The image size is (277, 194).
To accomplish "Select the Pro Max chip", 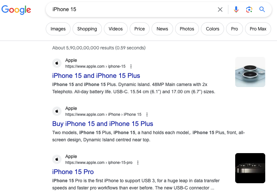I will coord(258,29).
